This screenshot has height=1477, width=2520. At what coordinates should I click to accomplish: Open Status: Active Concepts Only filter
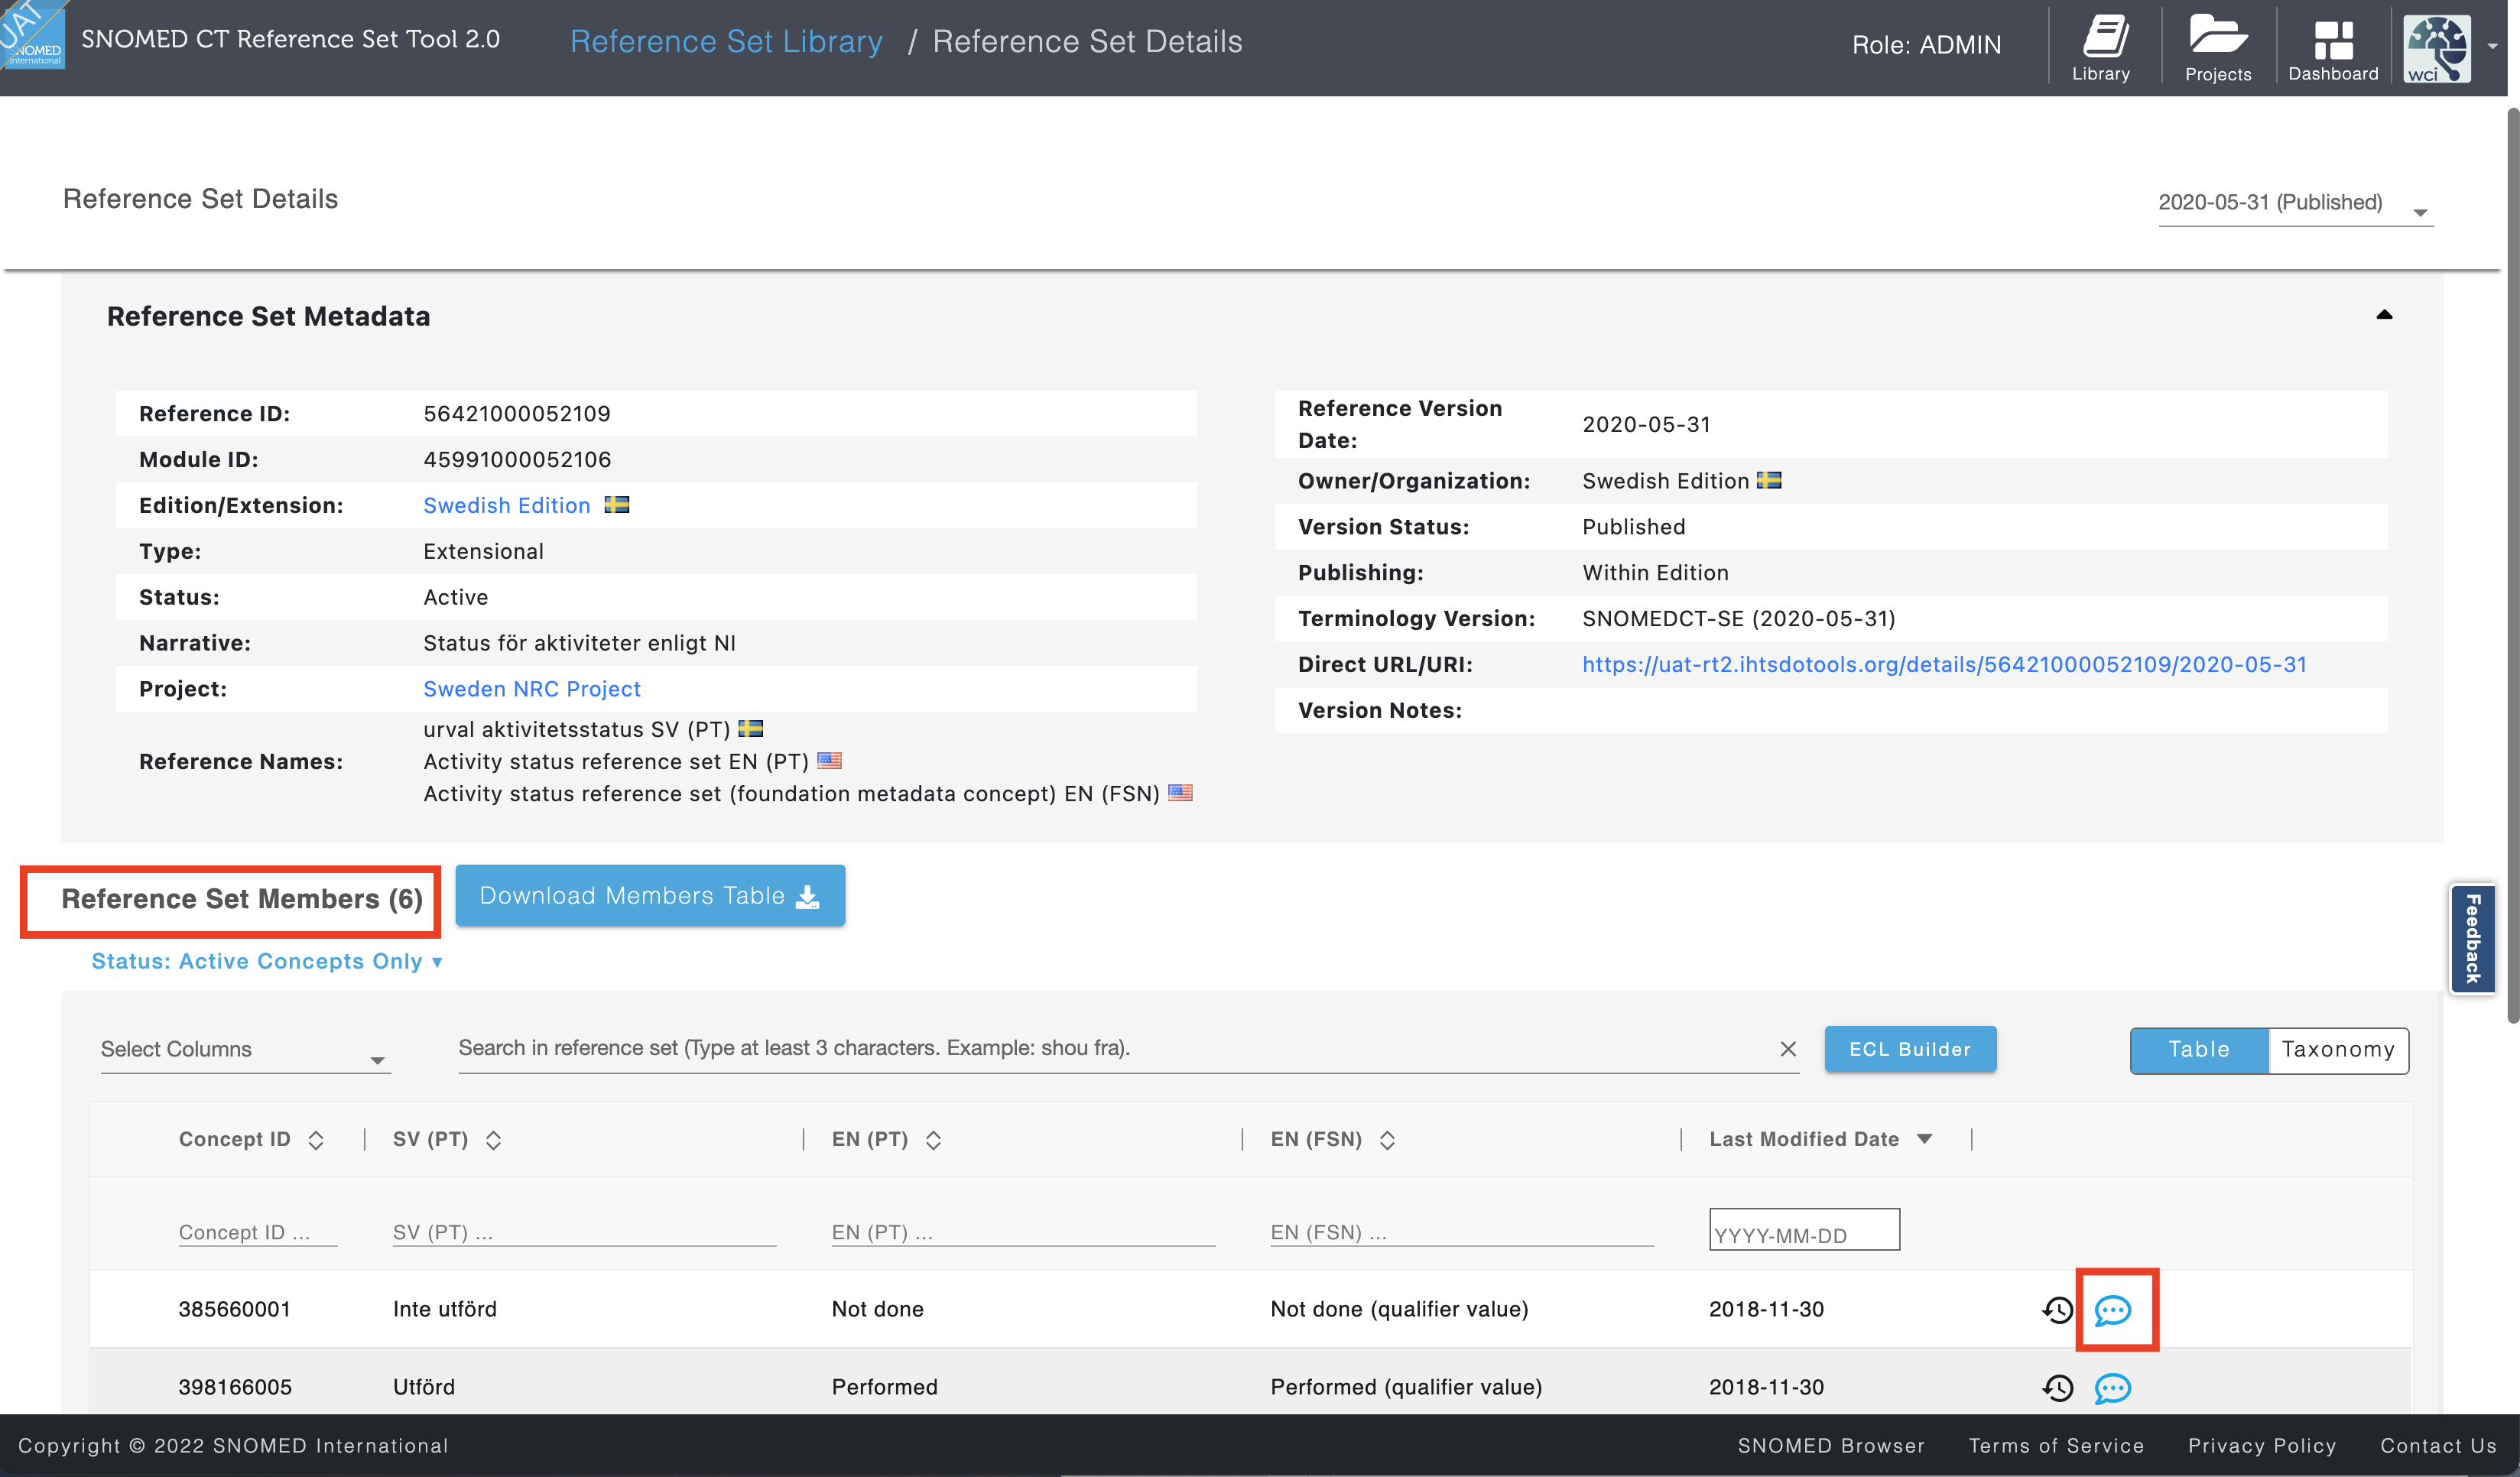(x=267, y=961)
